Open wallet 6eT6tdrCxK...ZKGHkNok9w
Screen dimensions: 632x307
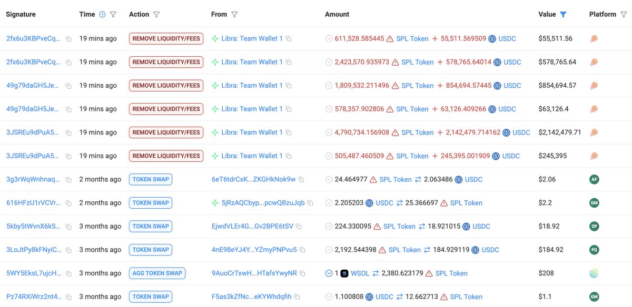pyautogui.click(x=253, y=179)
